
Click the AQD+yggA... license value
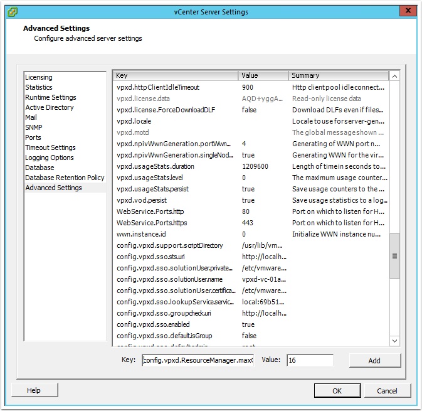(262, 99)
